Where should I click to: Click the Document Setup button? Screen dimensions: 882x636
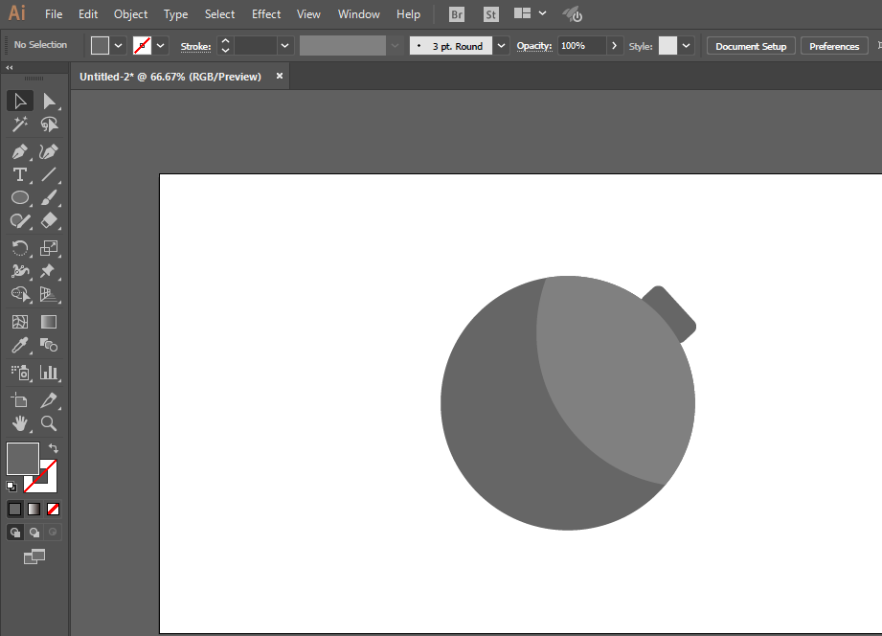751,46
